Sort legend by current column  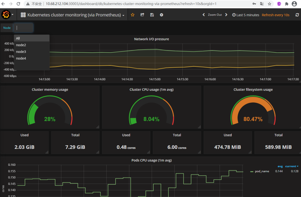point(292,166)
